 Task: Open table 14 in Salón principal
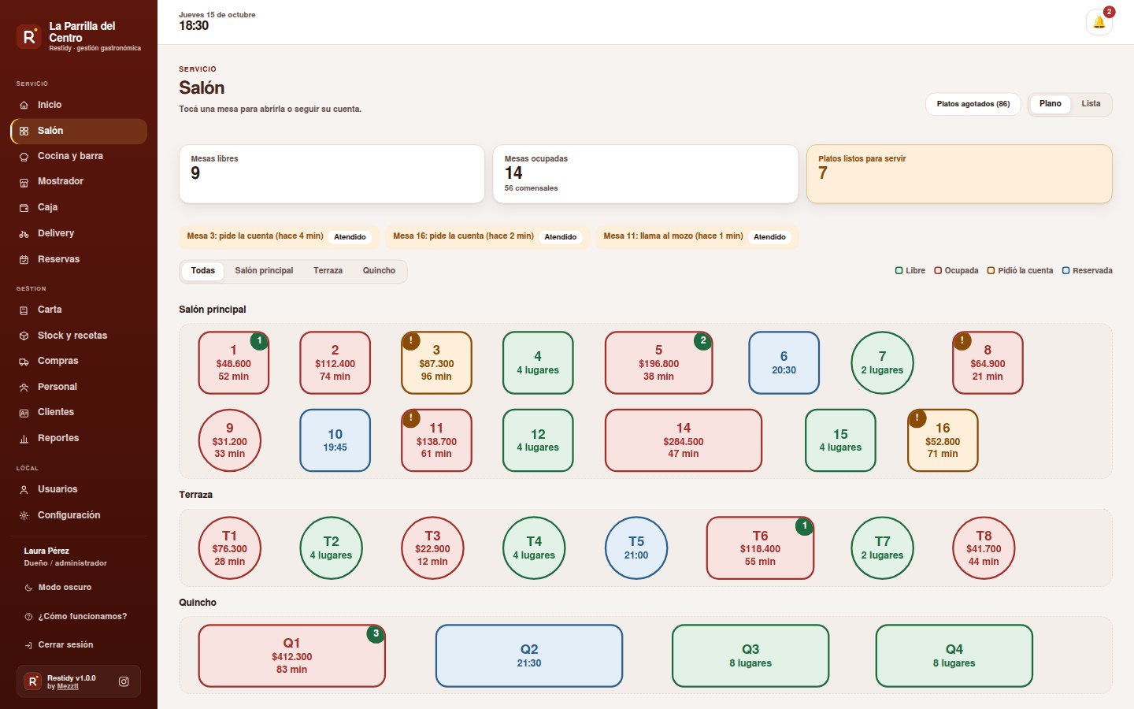click(684, 440)
